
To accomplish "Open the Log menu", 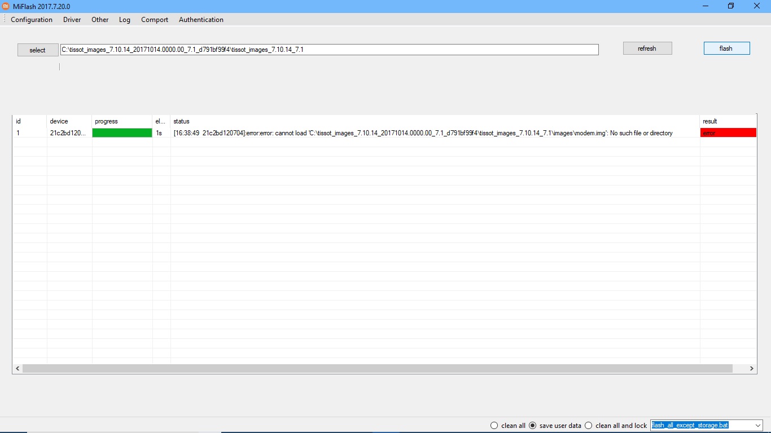I will 125,20.
